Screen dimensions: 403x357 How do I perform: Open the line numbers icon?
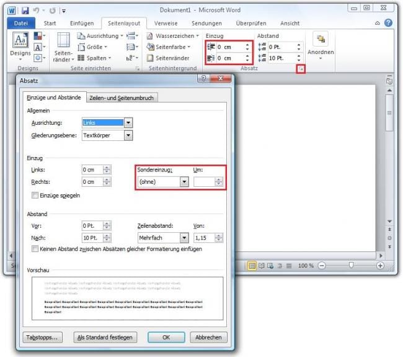pos(132,47)
